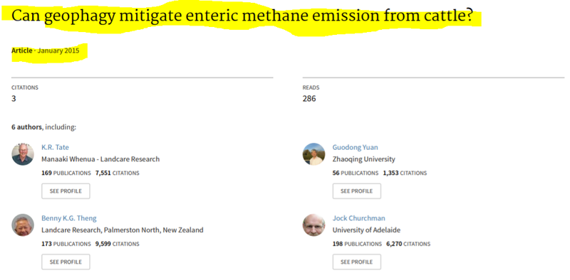The width and height of the screenshot is (570, 280).
Task: Click the Zhaoqing University affiliation text
Action: [363, 159]
